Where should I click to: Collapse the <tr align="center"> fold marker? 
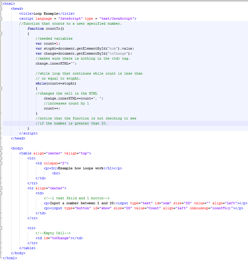tap(1, 188)
